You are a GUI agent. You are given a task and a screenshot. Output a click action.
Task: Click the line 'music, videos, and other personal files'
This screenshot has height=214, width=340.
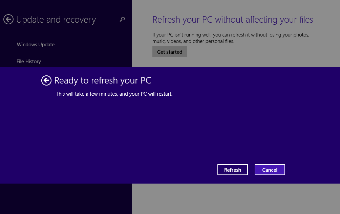click(193, 41)
